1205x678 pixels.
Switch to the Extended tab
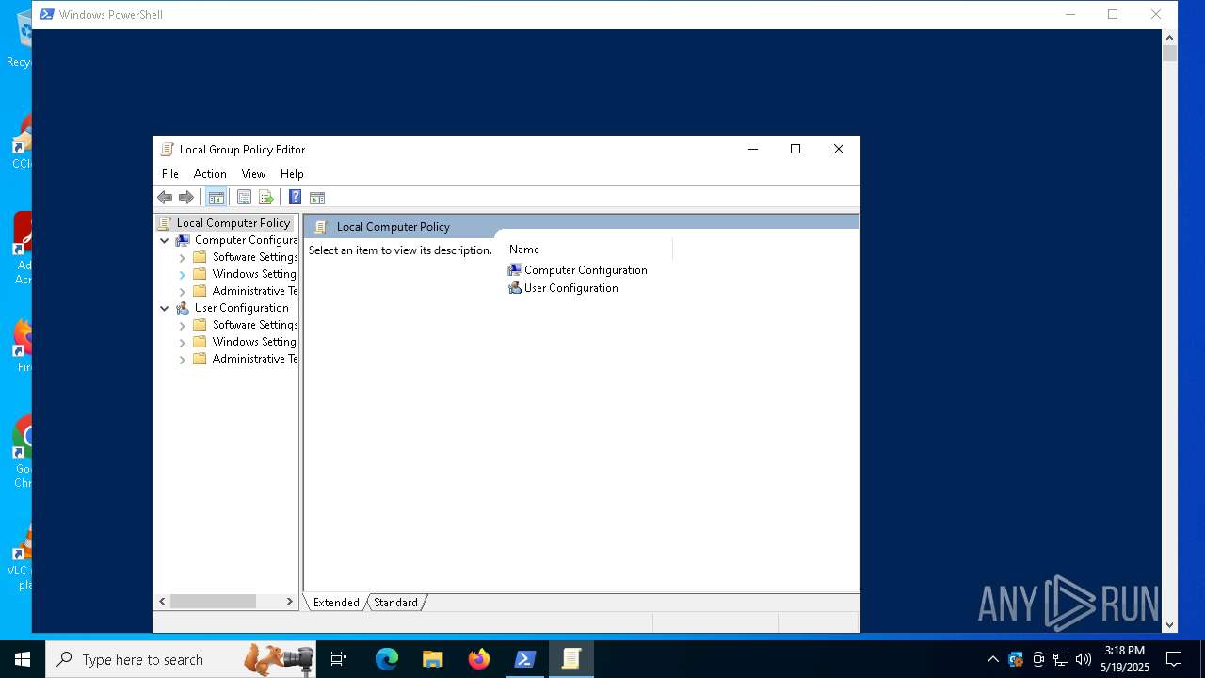pos(336,603)
